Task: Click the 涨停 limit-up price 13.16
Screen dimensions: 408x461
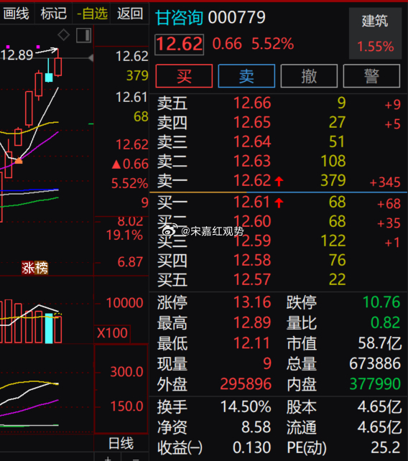Action: [252, 302]
